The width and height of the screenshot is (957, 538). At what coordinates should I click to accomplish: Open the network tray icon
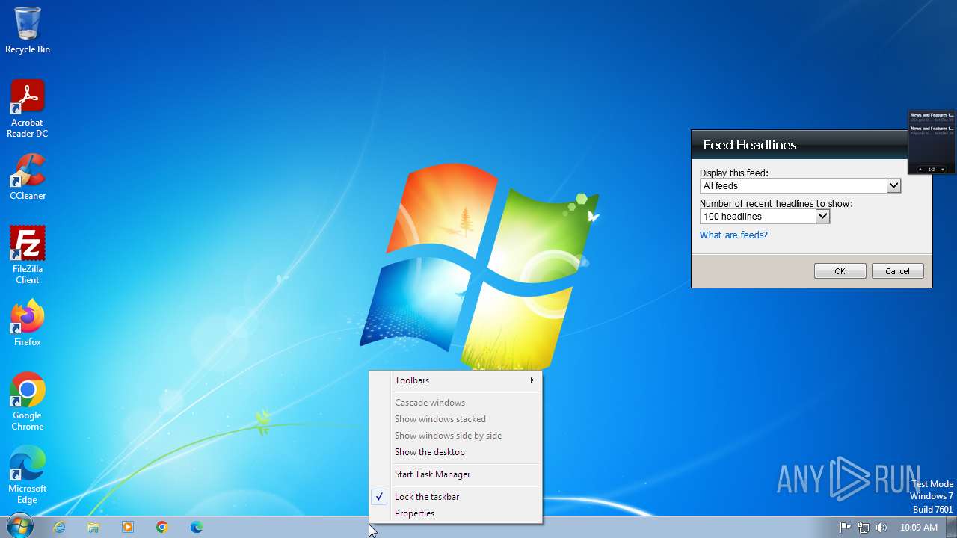point(864,527)
